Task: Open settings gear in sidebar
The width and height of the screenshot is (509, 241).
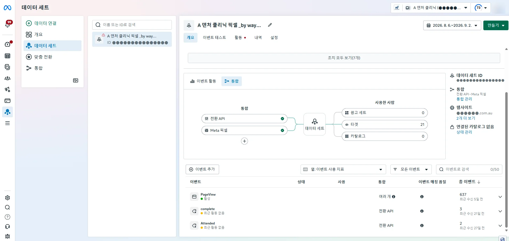Action: tap(7, 198)
